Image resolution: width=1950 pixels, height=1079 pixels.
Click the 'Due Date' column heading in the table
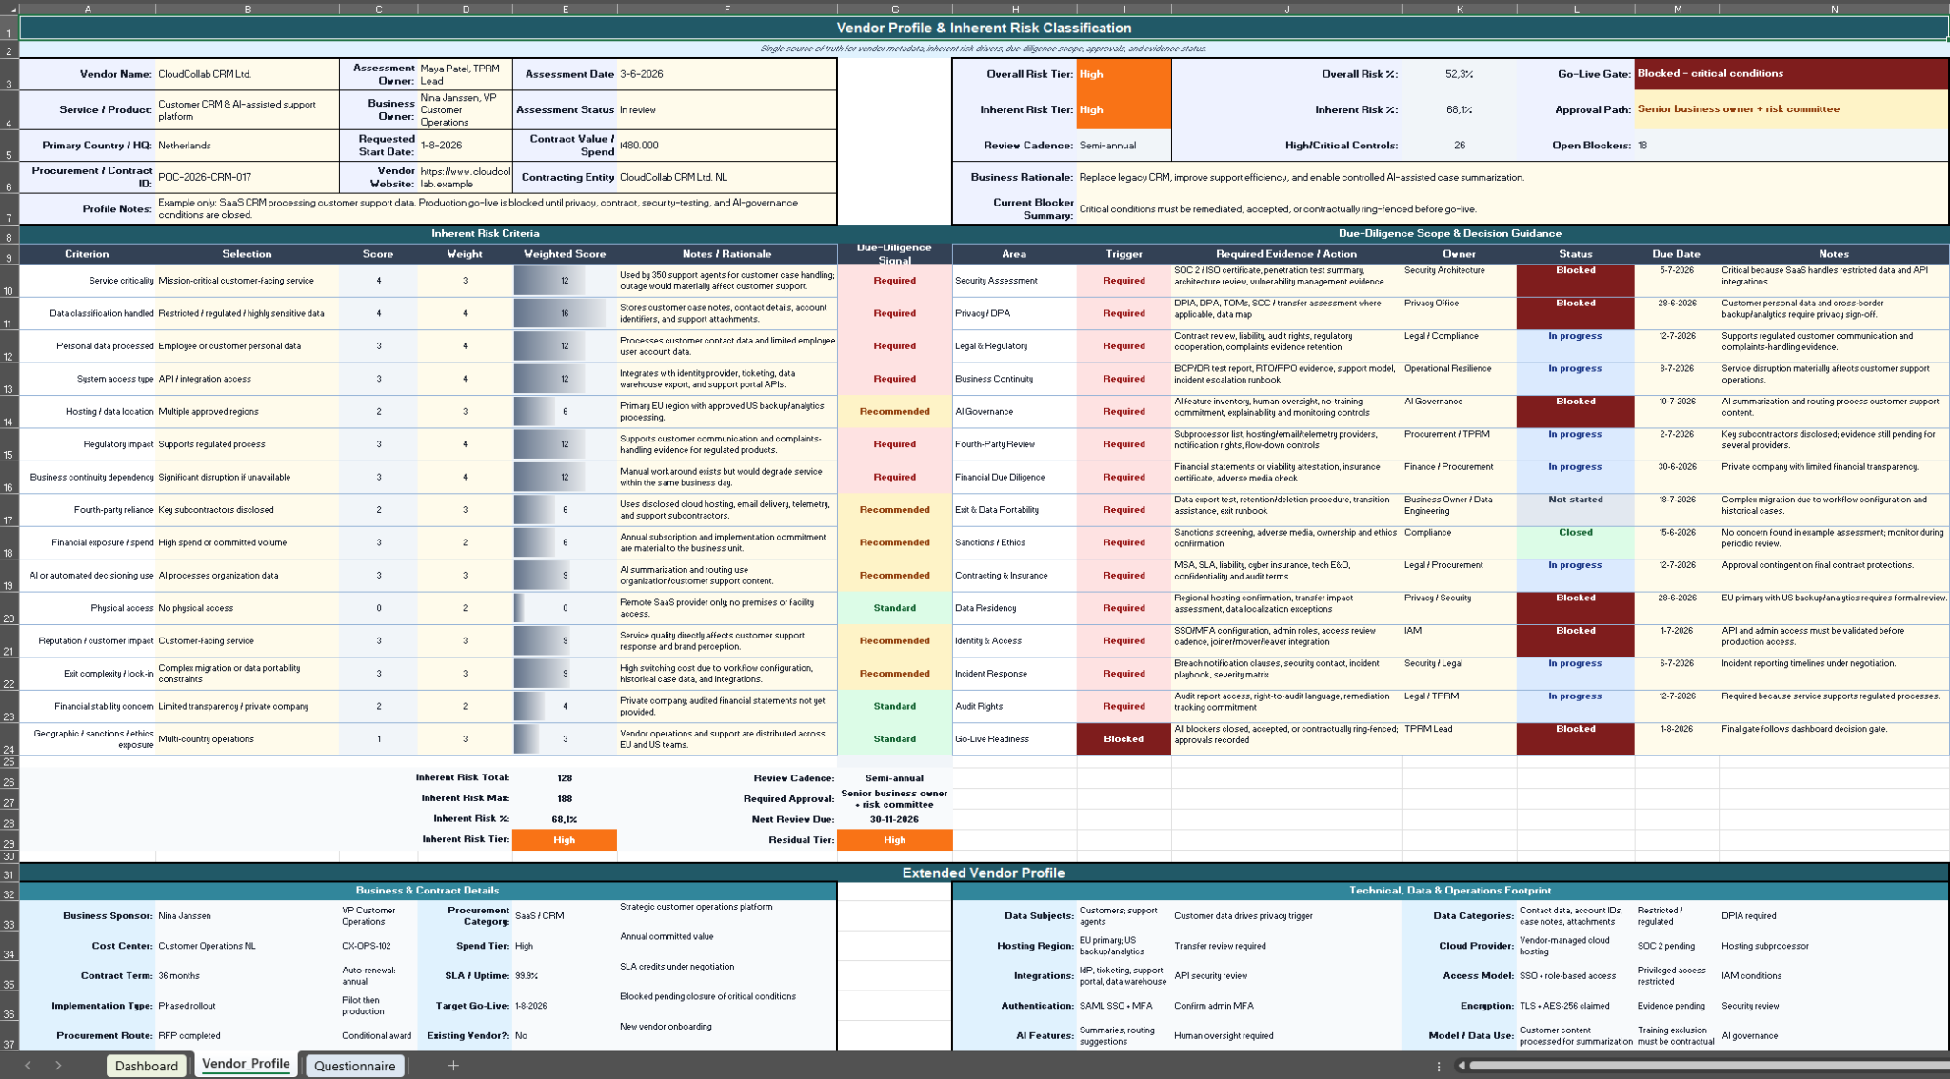[x=1676, y=254]
